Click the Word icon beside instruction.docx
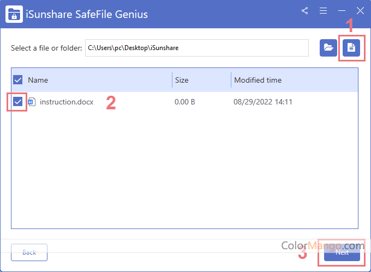This screenshot has height=272, width=371. pyautogui.click(x=32, y=102)
